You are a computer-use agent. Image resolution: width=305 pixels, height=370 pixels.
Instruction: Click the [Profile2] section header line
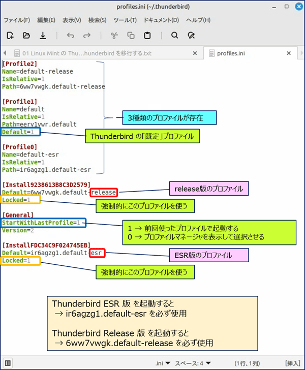coord(20,64)
